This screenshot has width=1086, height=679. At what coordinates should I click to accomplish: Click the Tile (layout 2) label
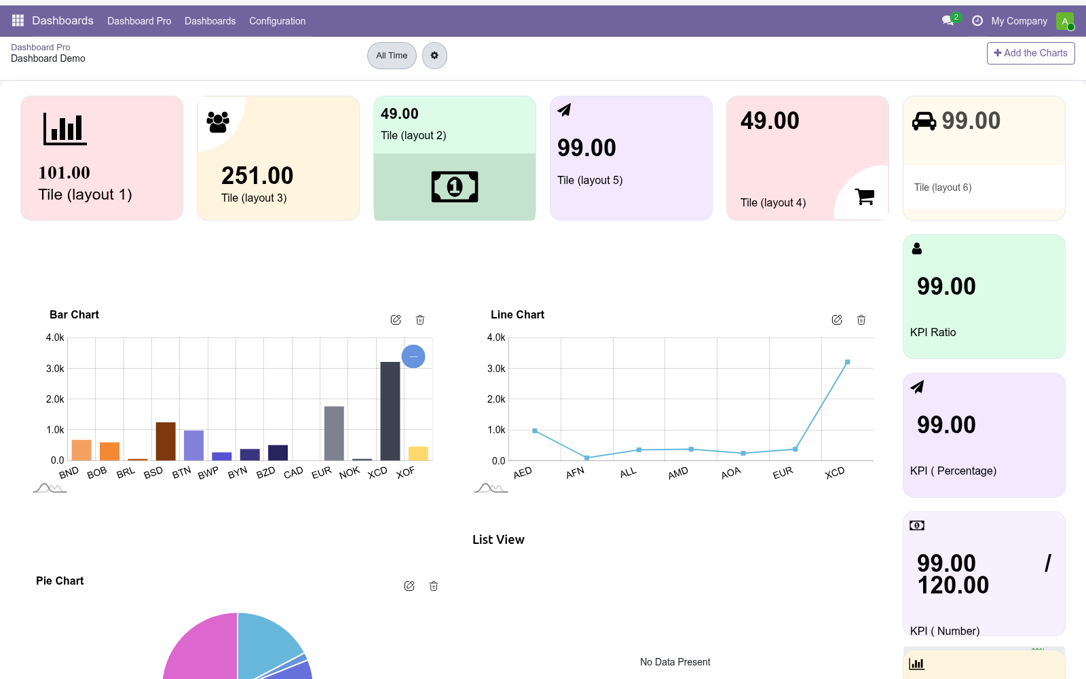(x=413, y=135)
